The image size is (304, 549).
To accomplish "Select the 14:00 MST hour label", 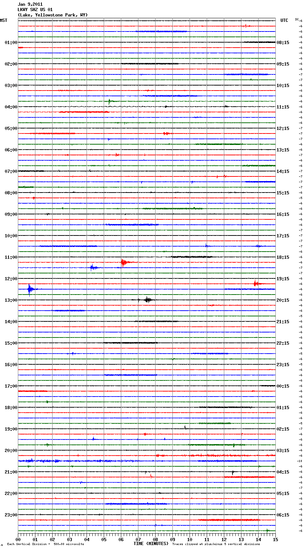I will coord(11,322).
